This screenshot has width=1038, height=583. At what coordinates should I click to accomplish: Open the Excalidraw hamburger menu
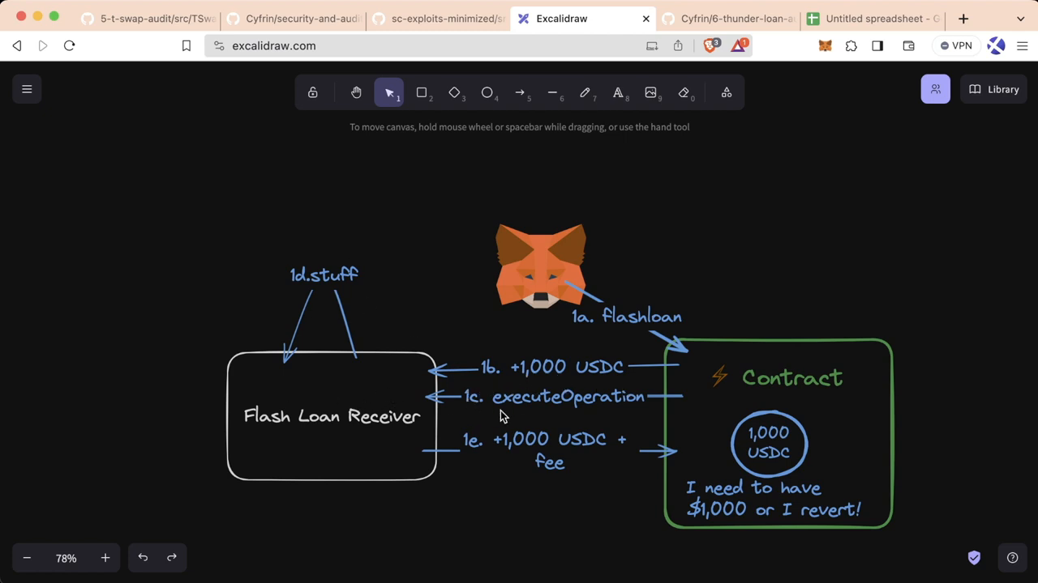coord(27,89)
